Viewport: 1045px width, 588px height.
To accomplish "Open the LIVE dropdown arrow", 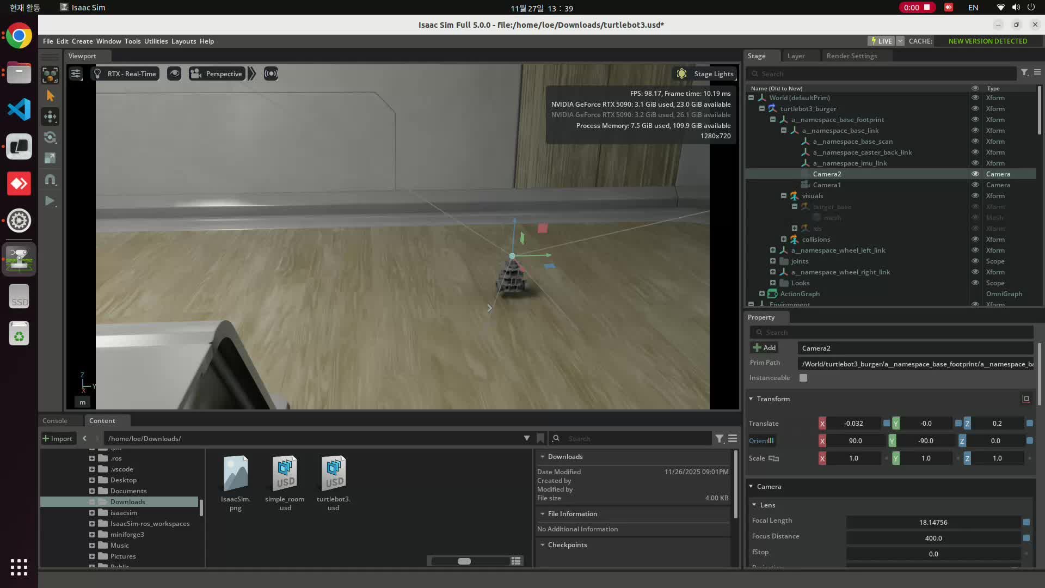I will (x=900, y=41).
